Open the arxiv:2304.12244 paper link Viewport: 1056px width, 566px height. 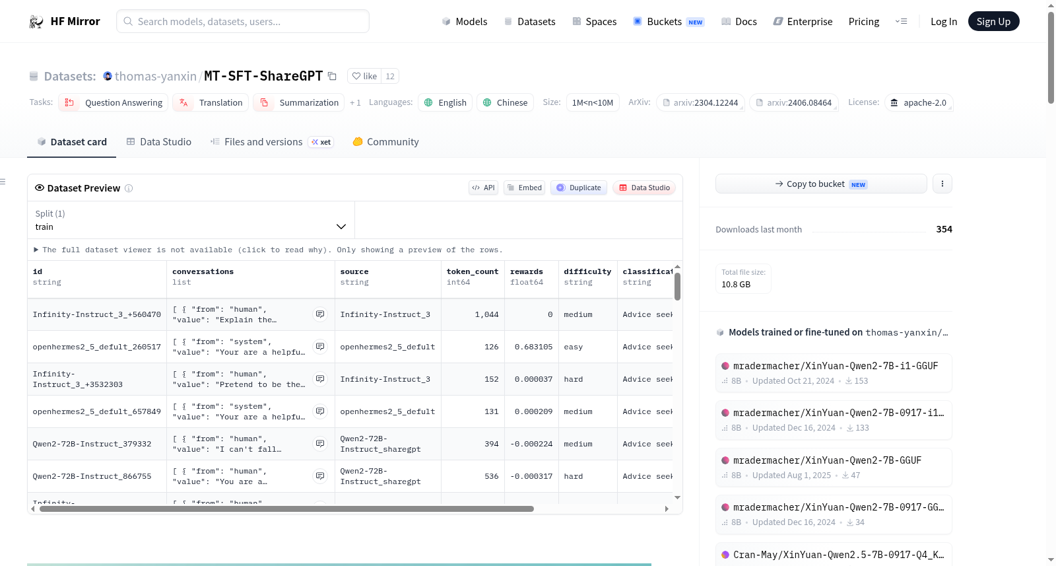click(x=700, y=103)
